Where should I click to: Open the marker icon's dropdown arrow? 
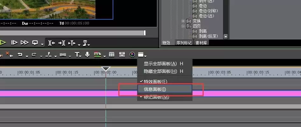[x=79, y=45]
